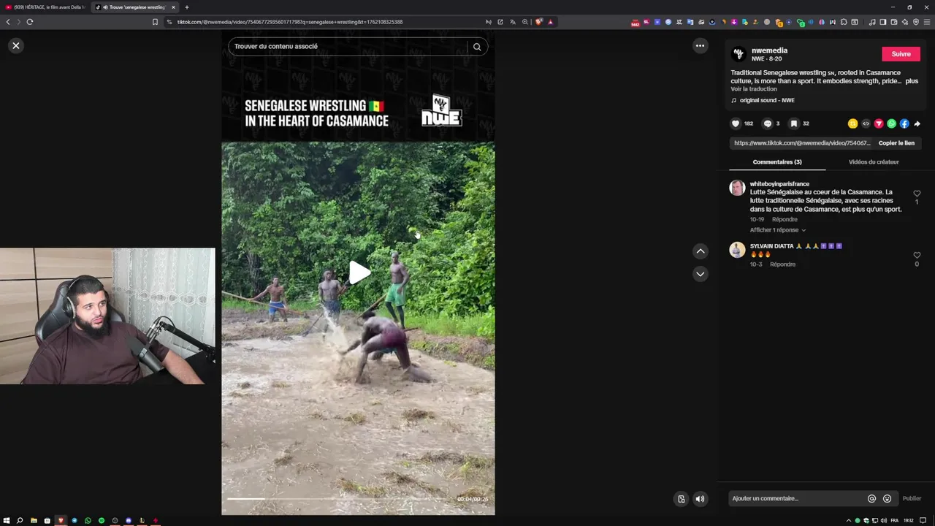This screenshot has width=935, height=526.
Task: Open the zoom magnifier in address bar
Action: 524,22
